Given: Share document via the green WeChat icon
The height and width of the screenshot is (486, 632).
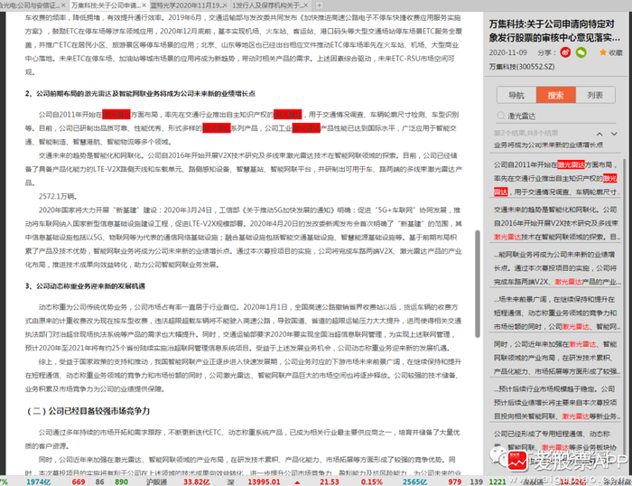Looking at the screenshot, I should tap(581, 52).
